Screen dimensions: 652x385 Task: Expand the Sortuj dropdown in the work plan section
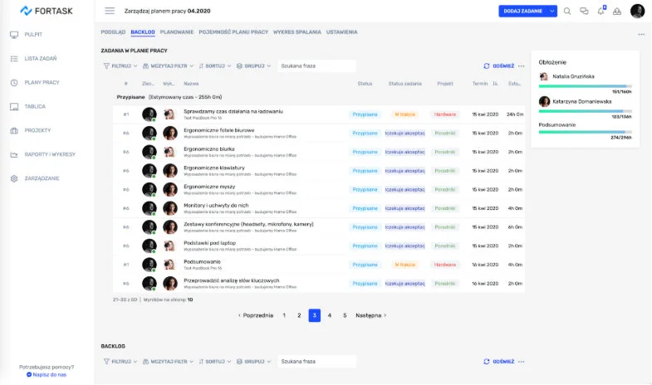point(215,66)
